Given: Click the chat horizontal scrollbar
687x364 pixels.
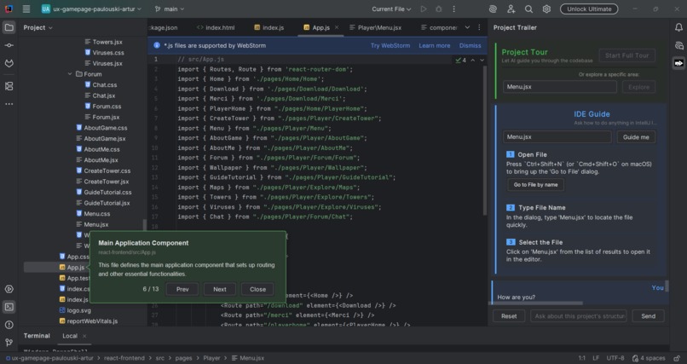Looking at the screenshot, I should 535,303.
